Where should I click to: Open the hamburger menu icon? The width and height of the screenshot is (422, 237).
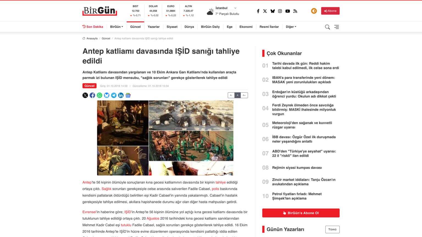pyautogui.click(x=337, y=27)
